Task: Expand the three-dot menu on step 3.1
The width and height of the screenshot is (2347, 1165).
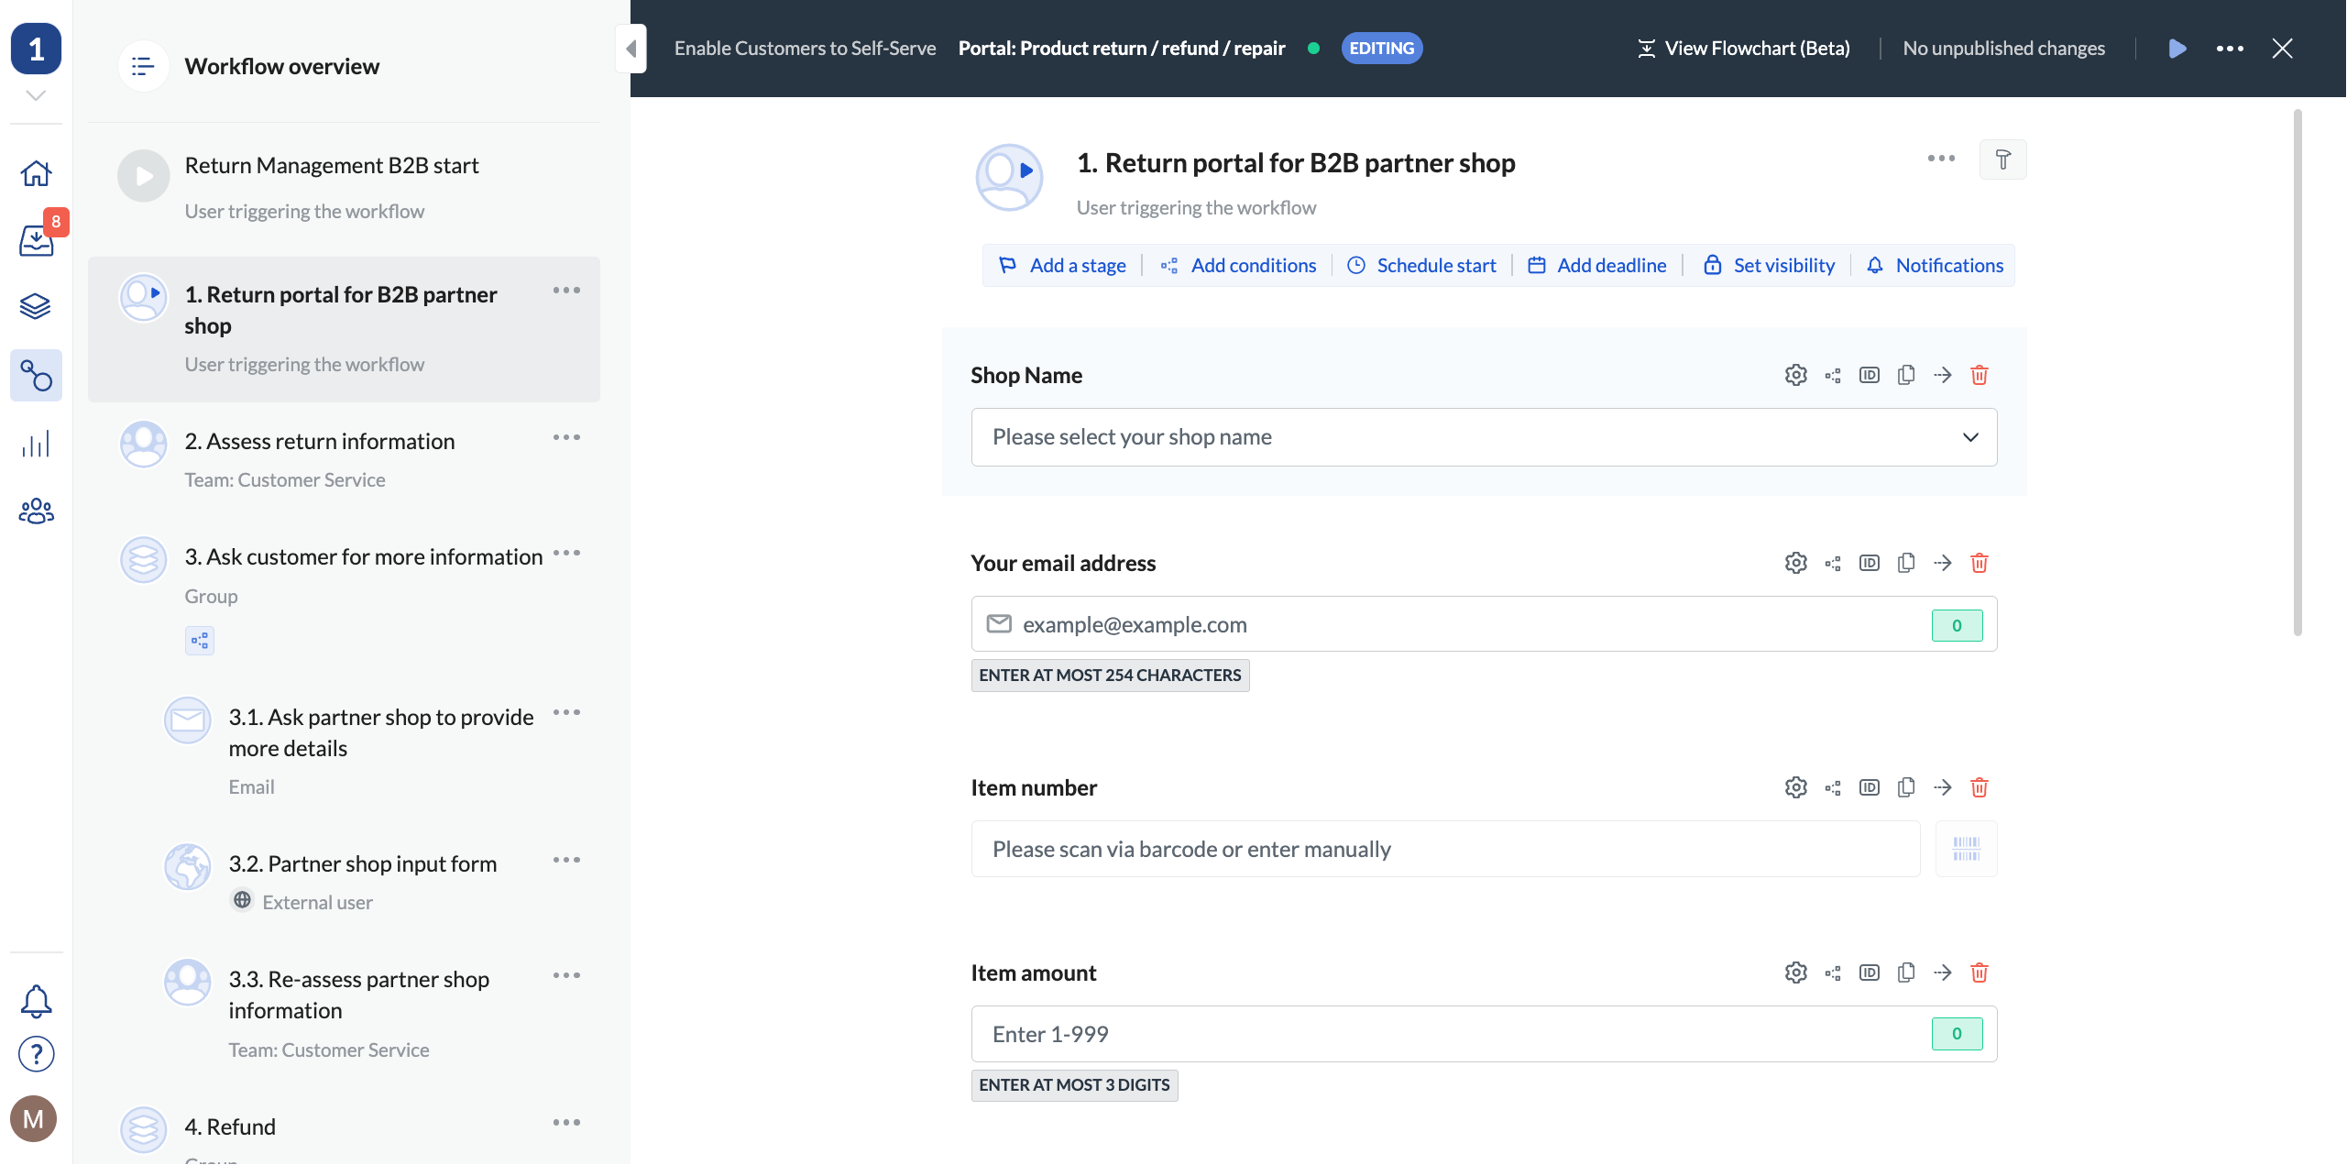Action: [567, 713]
